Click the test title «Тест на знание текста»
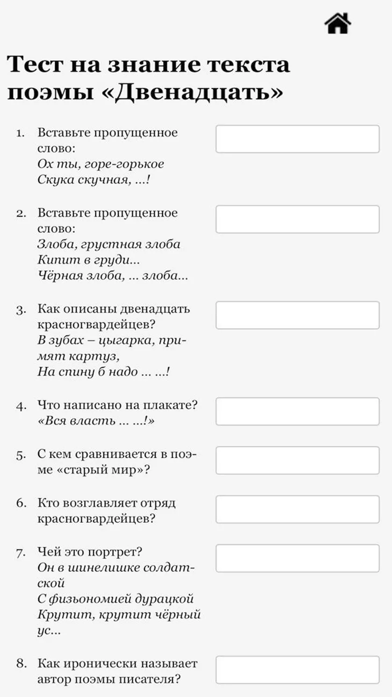The height and width of the screenshot is (697, 392). (149, 64)
